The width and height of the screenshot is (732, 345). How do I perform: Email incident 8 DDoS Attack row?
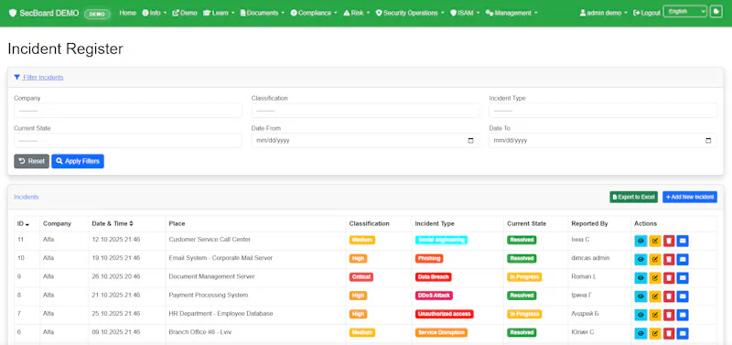[683, 296]
